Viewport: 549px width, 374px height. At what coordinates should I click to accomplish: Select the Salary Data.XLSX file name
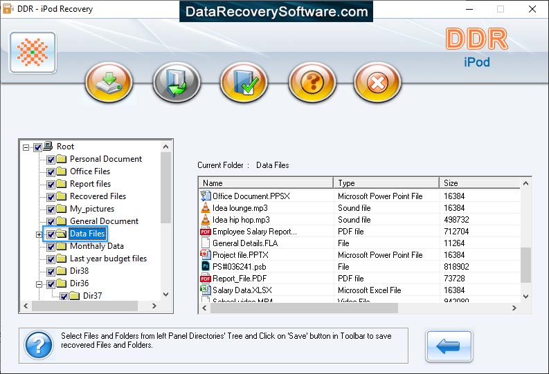[x=242, y=290]
